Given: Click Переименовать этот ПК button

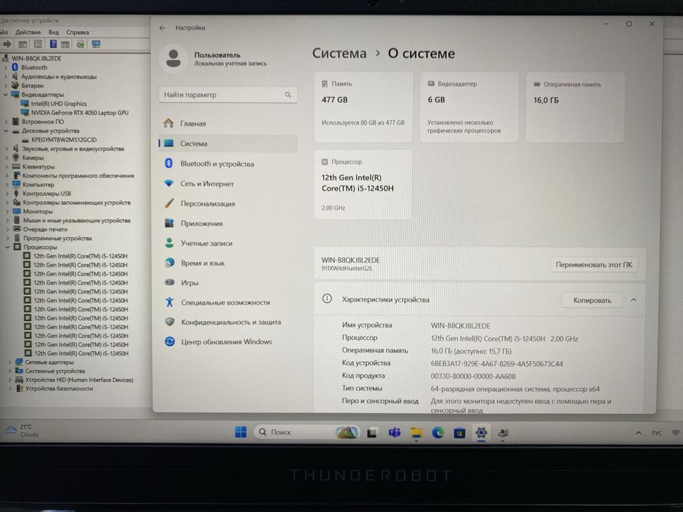Looking at the screenshot, I should point(594,265).
